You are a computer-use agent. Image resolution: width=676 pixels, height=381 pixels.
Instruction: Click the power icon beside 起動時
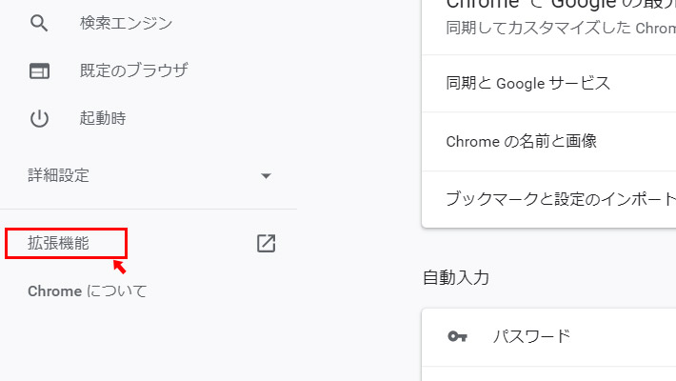[x=39, y=119]
